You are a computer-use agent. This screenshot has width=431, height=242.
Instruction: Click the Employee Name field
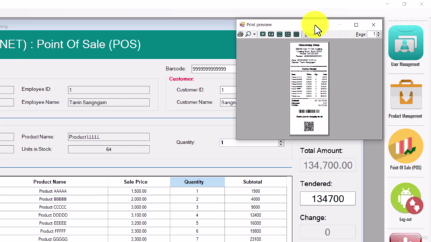(109, 102)
